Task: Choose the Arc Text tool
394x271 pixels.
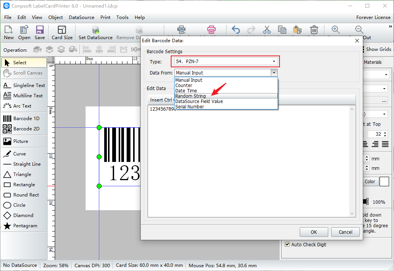Action: (24, 106)
